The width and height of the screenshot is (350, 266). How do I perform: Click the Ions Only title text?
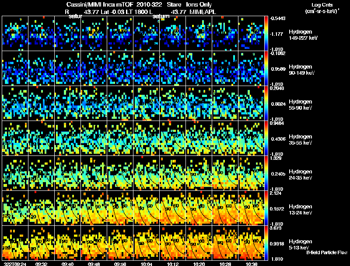point(199,5)
